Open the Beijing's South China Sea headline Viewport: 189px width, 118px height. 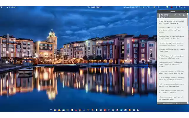[172, 37]
